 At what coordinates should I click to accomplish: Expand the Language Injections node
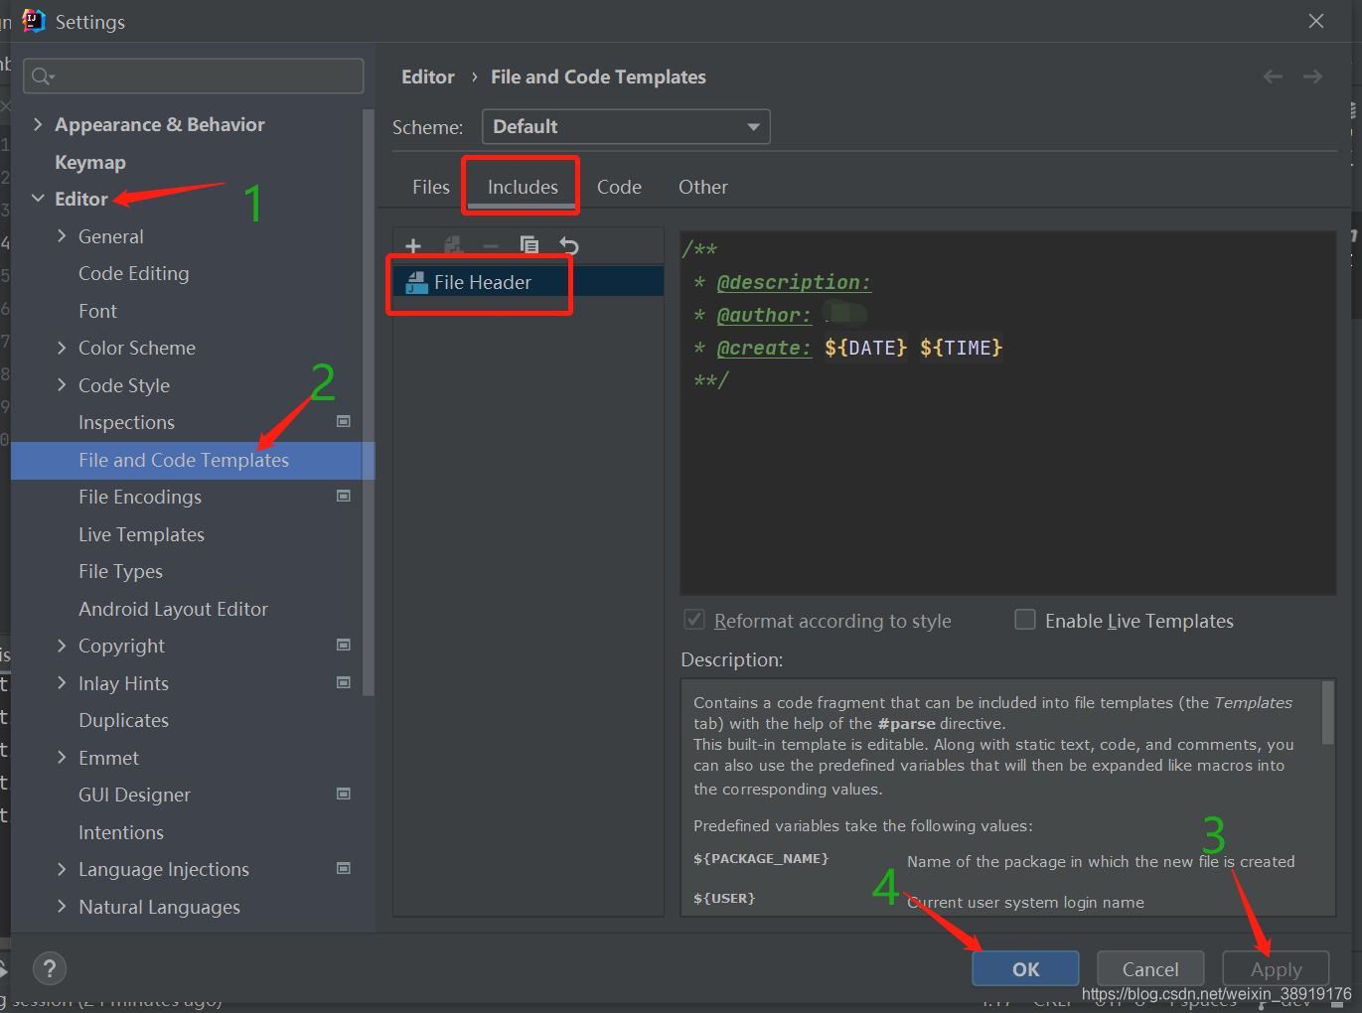click(62, 869)
